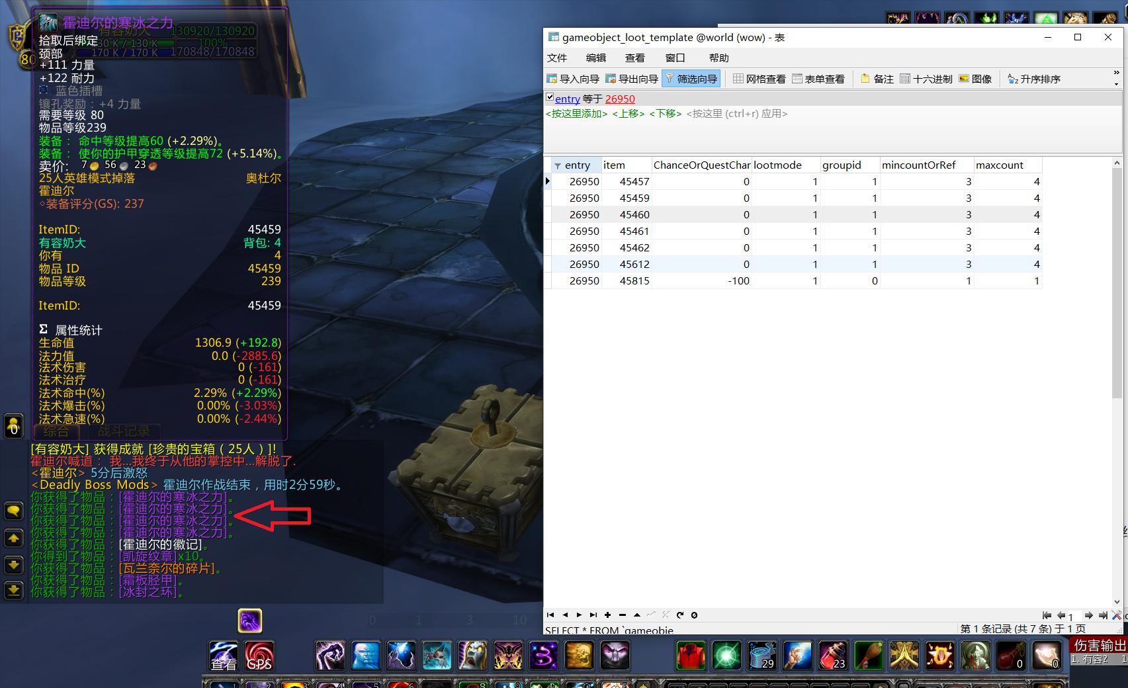Click the golden skull ability icon
This screenshot has width=1128, height=688.
(579, 656)
